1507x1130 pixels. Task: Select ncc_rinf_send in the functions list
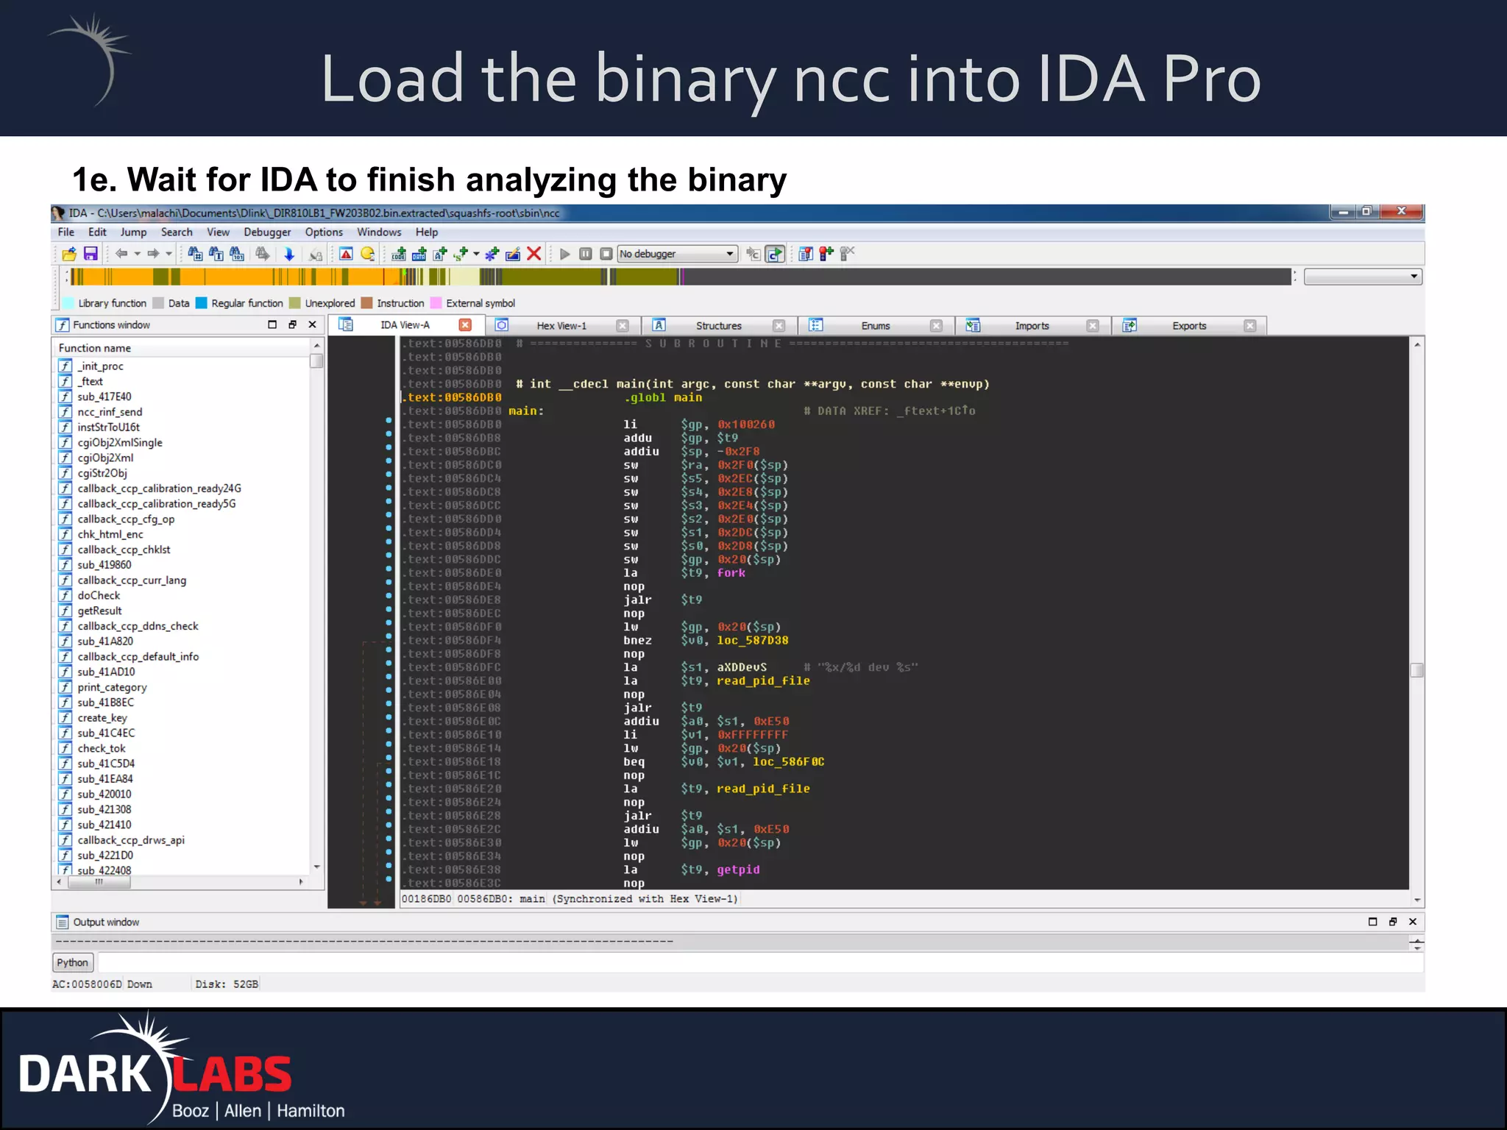[x=110, y=412]
